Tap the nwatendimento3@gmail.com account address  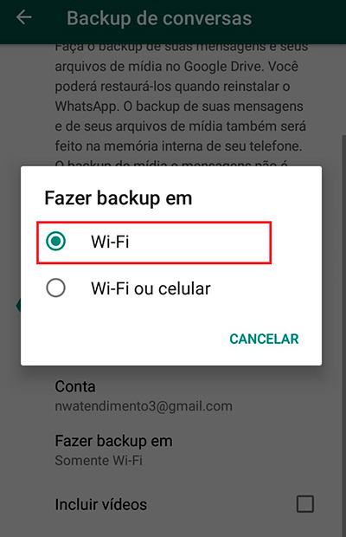[144, 406]
